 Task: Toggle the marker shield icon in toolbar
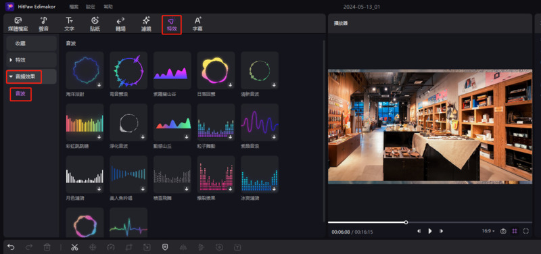pyautogui.click(x=165, y=247)
